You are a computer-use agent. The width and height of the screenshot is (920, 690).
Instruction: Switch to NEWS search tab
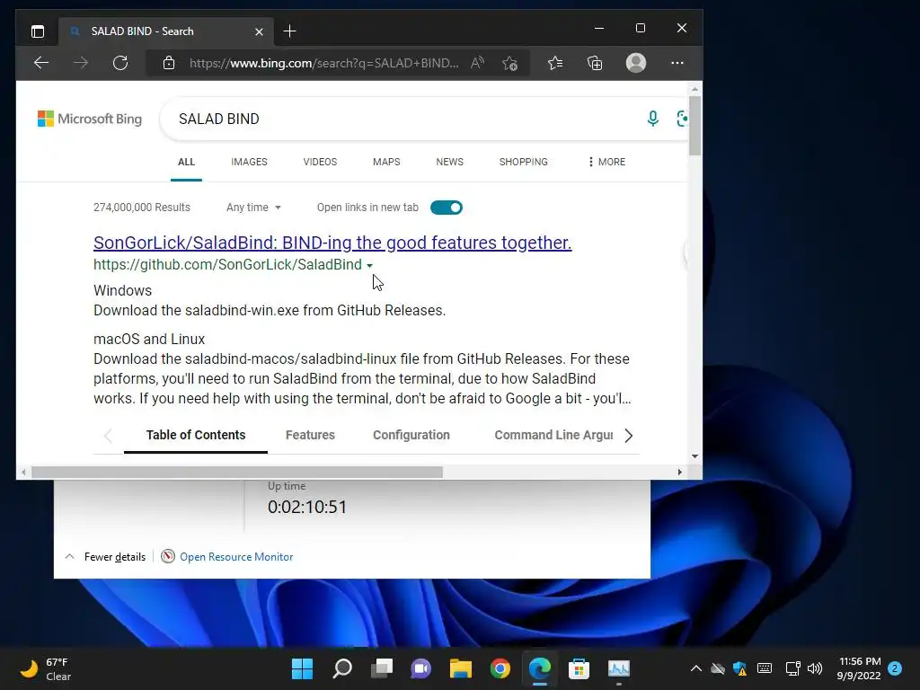coord(449,162)
